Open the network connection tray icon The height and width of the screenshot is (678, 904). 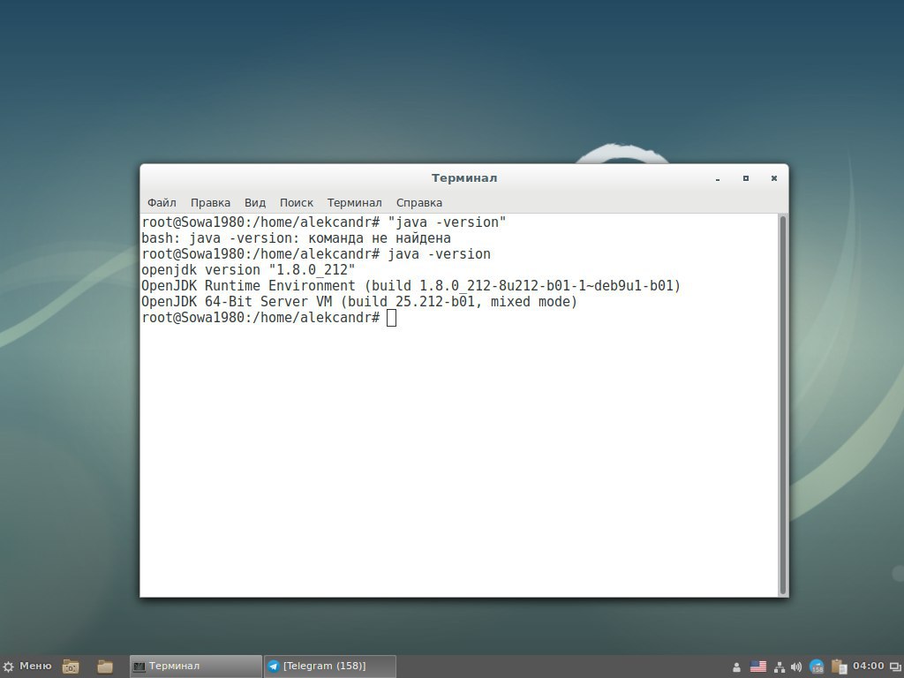(779, 667)
